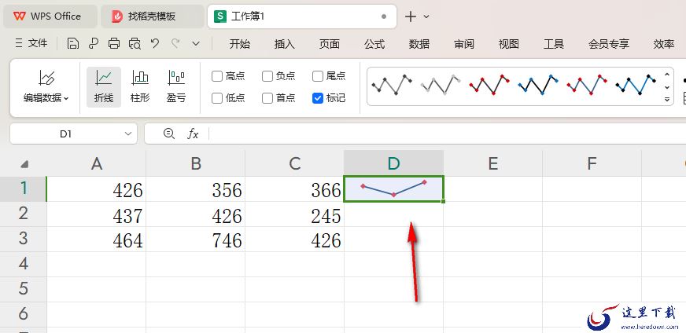Click the select-all corner triangle
Viewport: 686px width, 333px height.
click(x=24, y=164)
